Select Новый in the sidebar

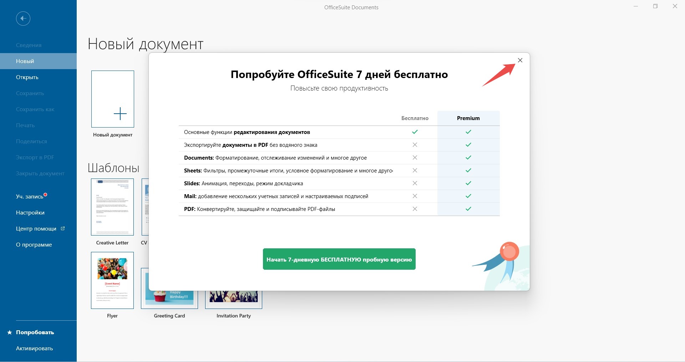pos(38,61)
